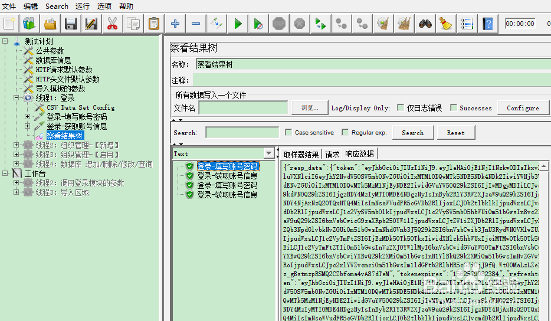Expand 线程2: 调用登录模块的参数 node

click(16, 183)
